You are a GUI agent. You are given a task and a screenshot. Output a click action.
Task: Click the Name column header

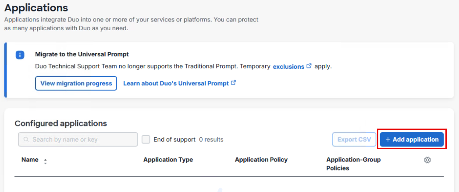(x=30, y=160)
